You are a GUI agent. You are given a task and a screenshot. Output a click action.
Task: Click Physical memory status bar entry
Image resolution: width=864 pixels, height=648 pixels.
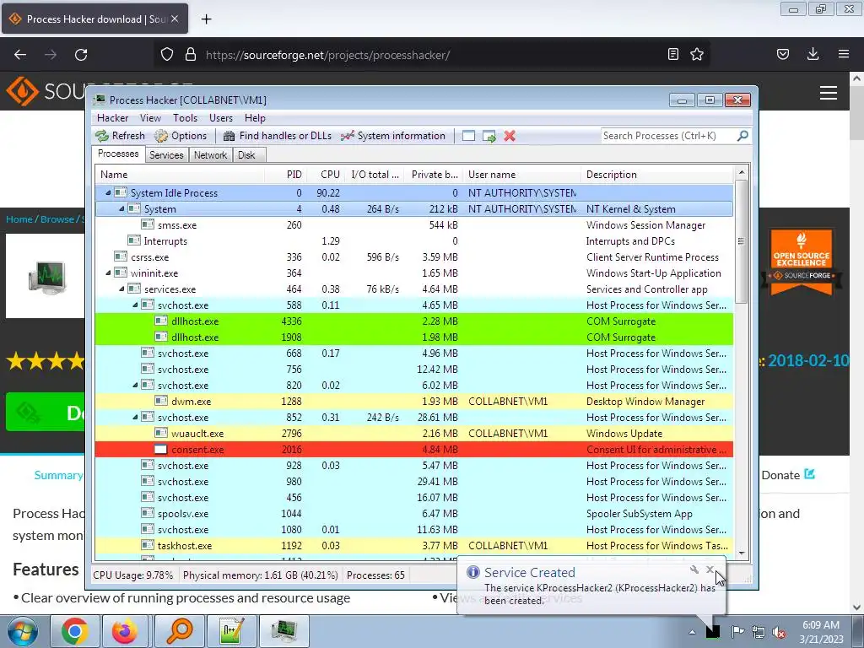[260, 575]
